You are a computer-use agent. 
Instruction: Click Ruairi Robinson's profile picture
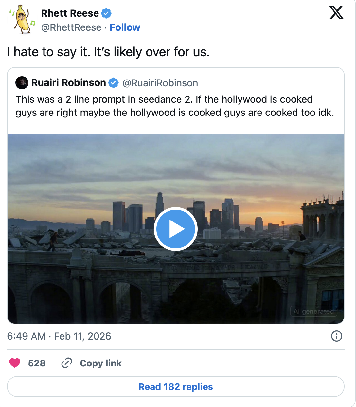[x=22, y=83]
